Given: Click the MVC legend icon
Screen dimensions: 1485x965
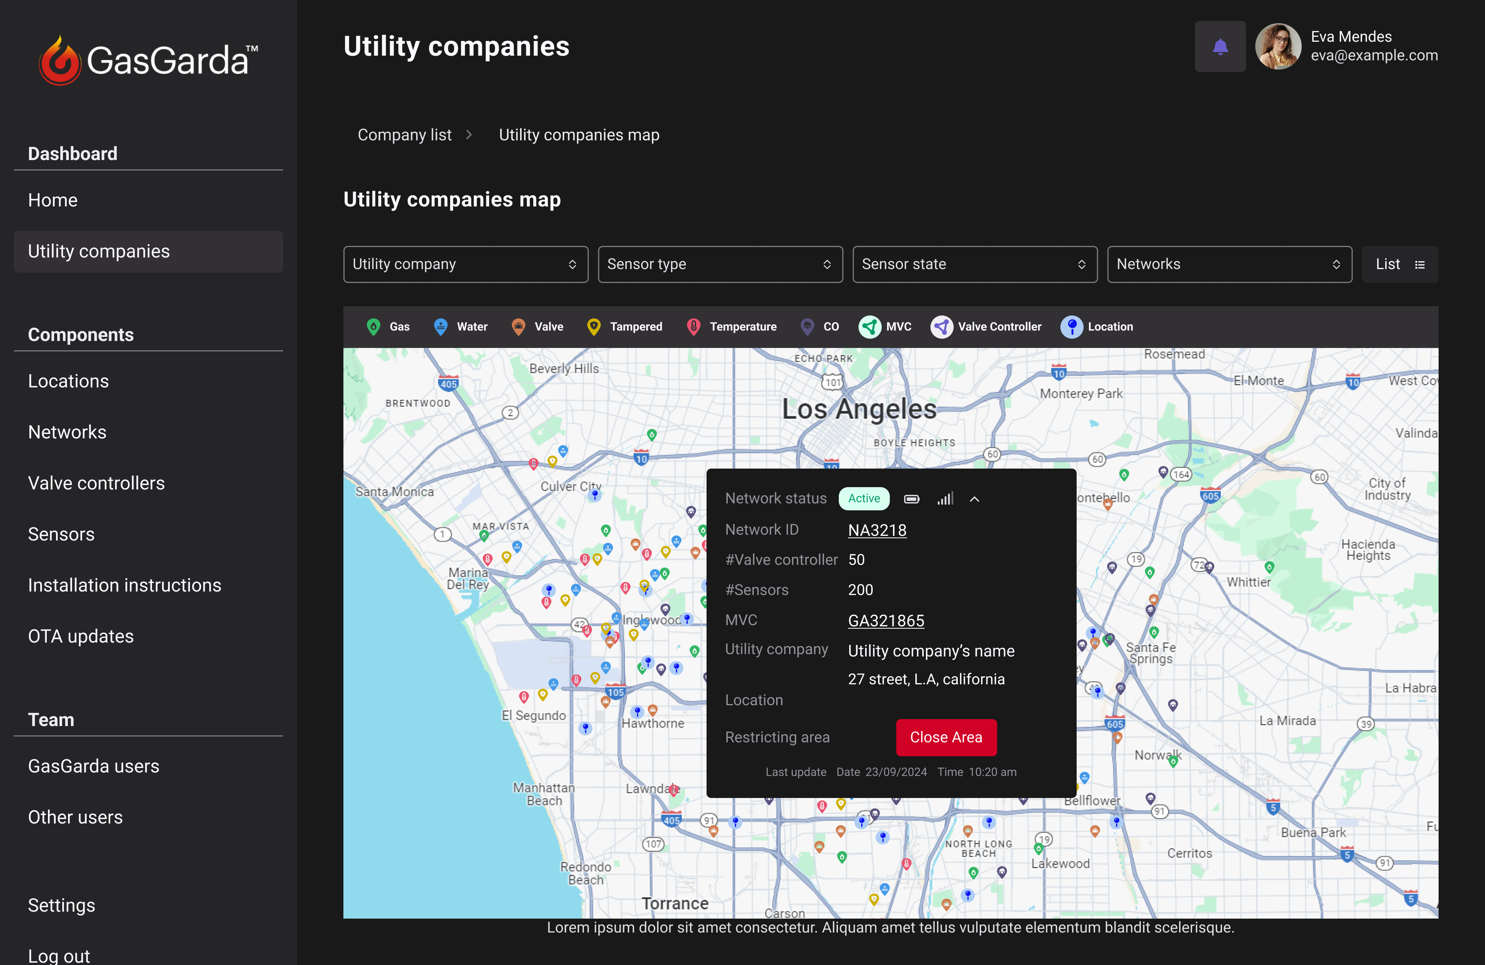Looking at the screenshot, I should coord(871,326).
